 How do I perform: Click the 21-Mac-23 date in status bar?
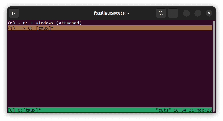point(200,110)
